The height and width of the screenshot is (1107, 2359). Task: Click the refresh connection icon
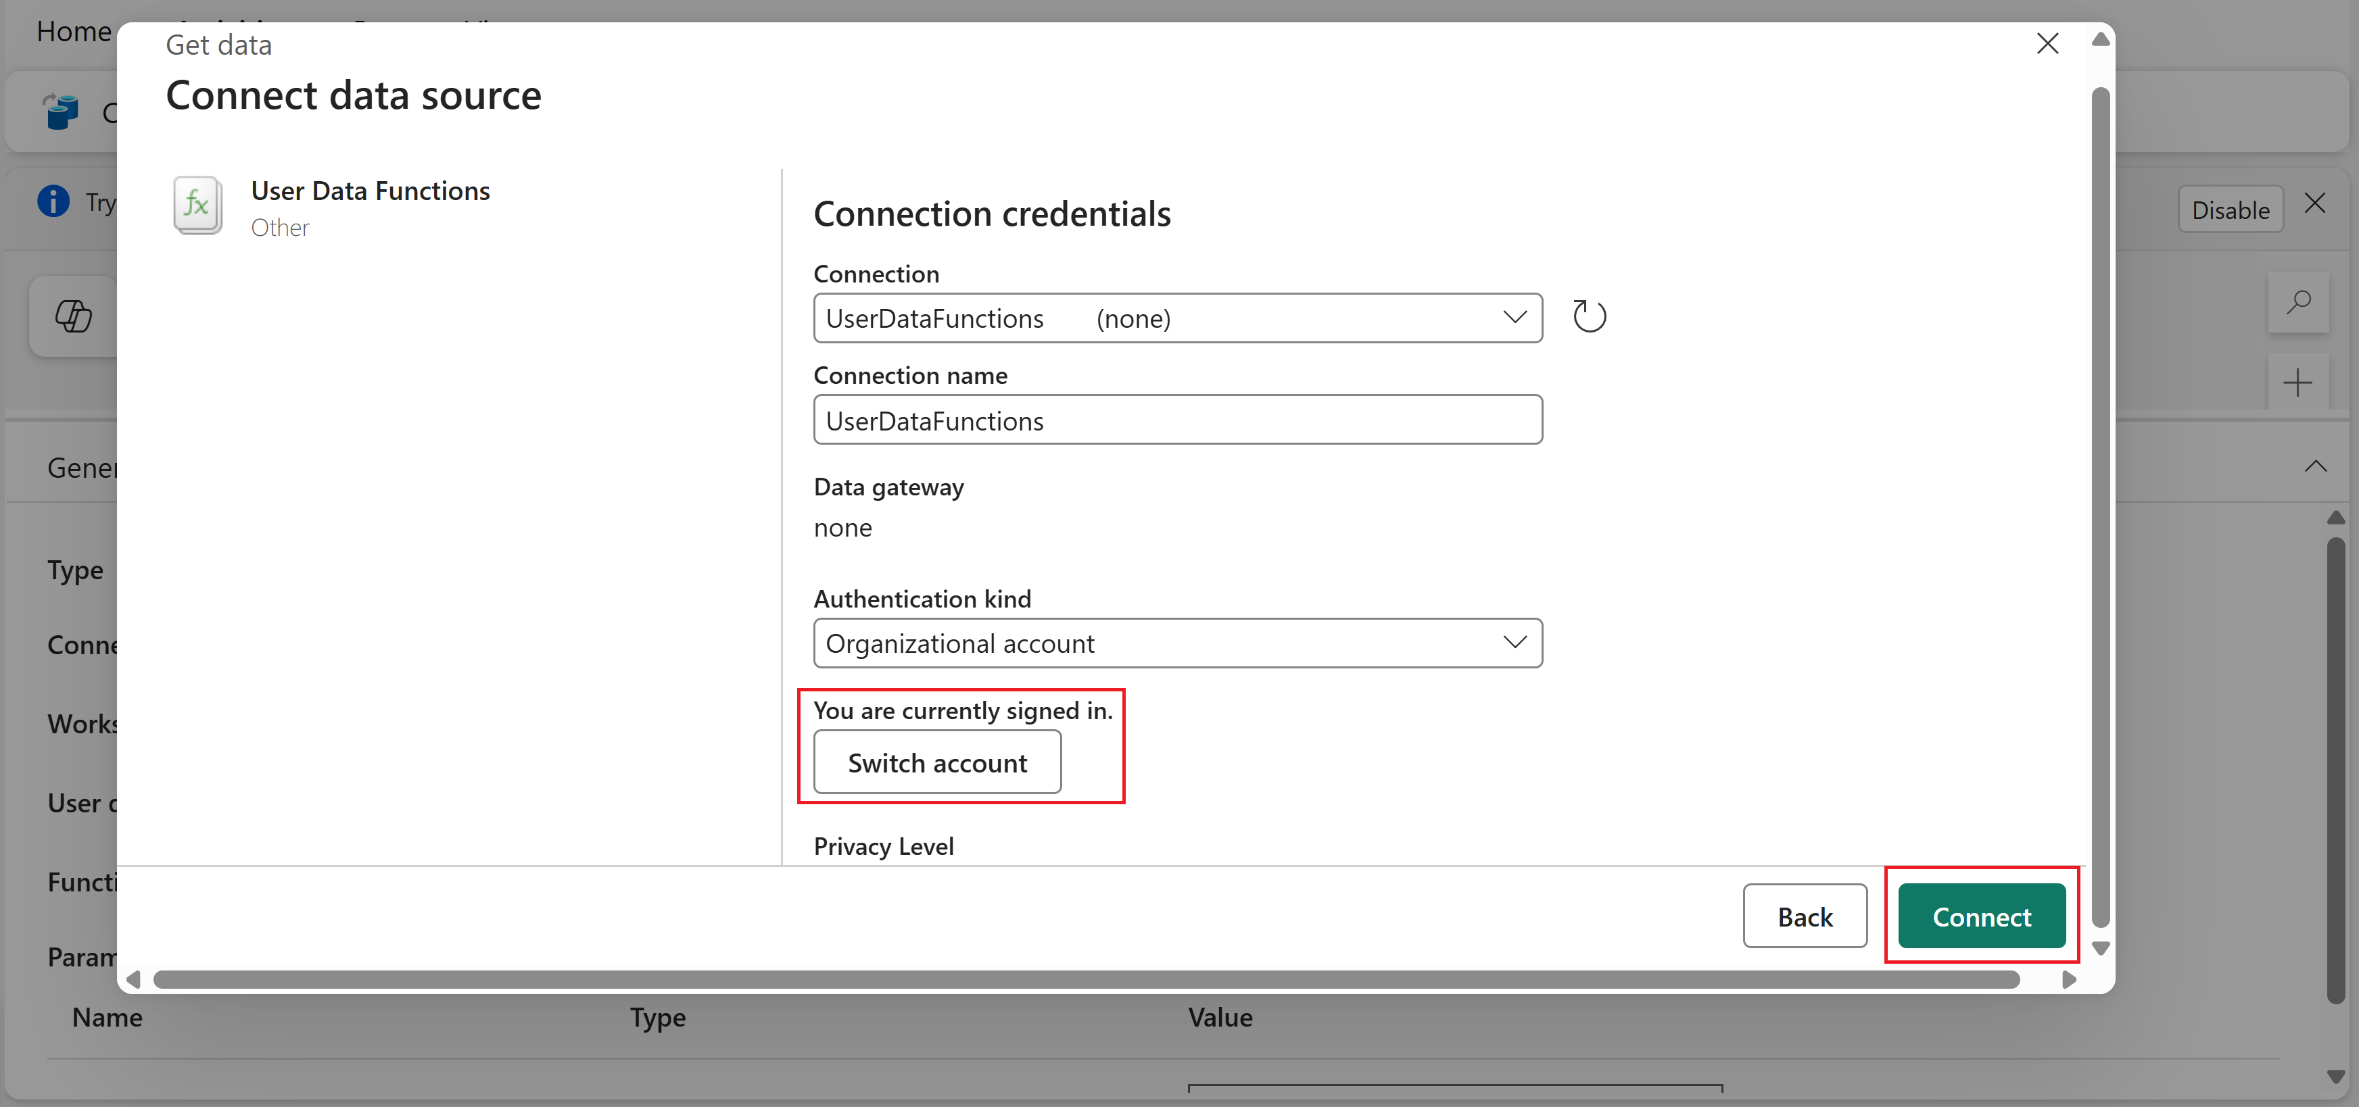tap(1589, 317)
